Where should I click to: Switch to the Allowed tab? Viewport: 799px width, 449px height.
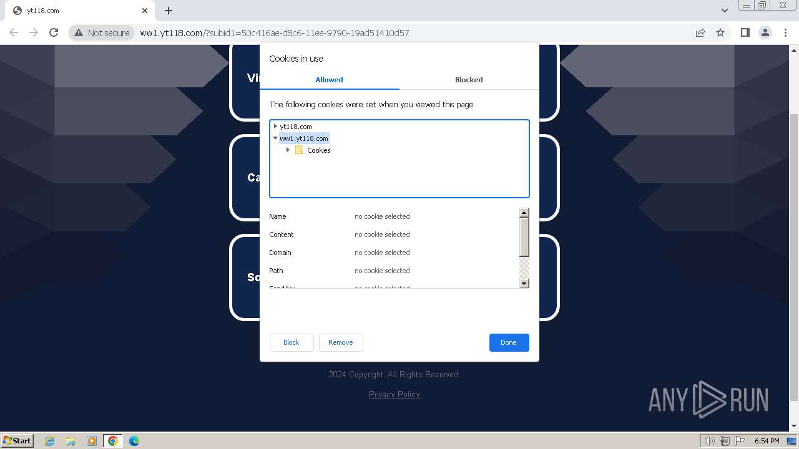click(329, 80)
